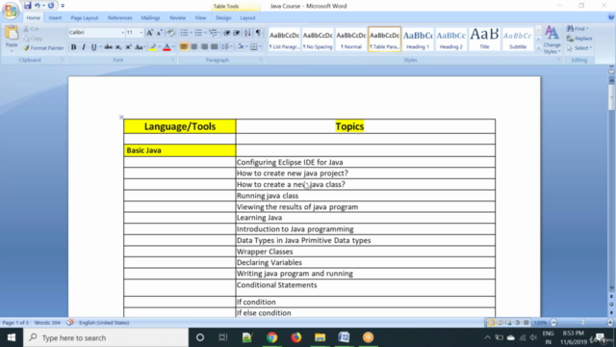
Task: Click the 'Wrapper Classes' table cell
Action: point(366,252)
